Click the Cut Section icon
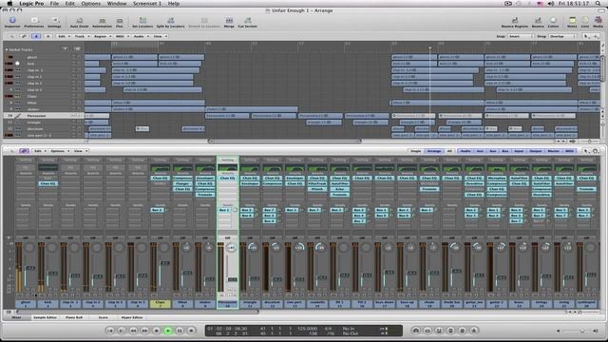This screenshot has height=342, width=608. point(247,21)
